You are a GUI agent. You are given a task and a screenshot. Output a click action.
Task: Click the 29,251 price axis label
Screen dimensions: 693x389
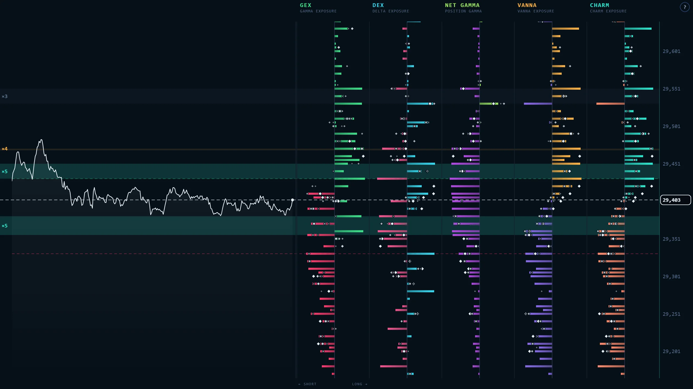[x=671, y=314]
